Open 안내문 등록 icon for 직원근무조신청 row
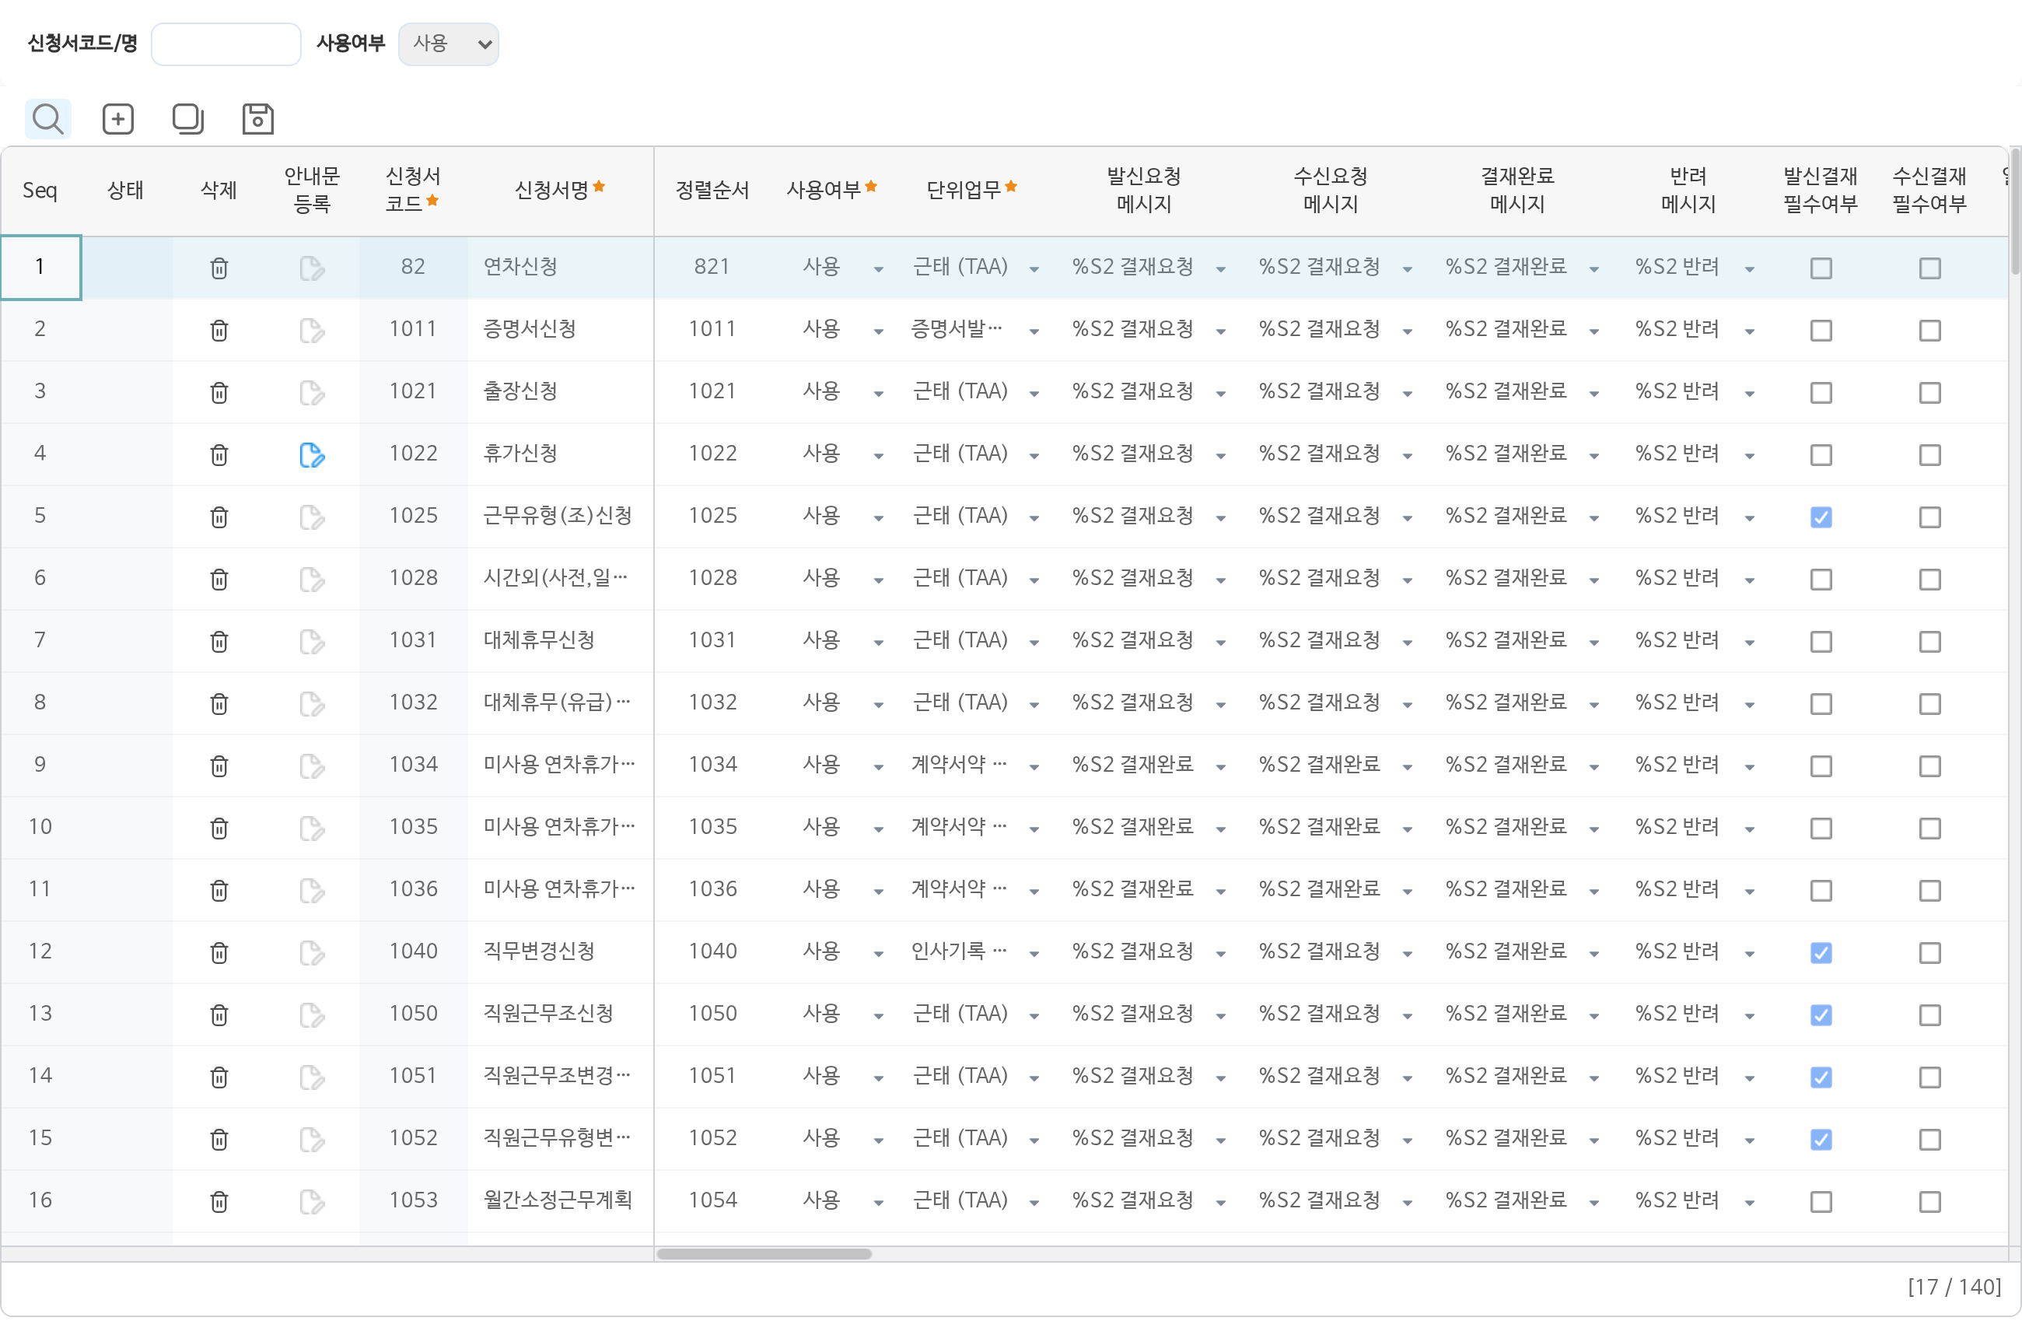Screen dimensions: 2022x1321 [x=312, y=1015]
